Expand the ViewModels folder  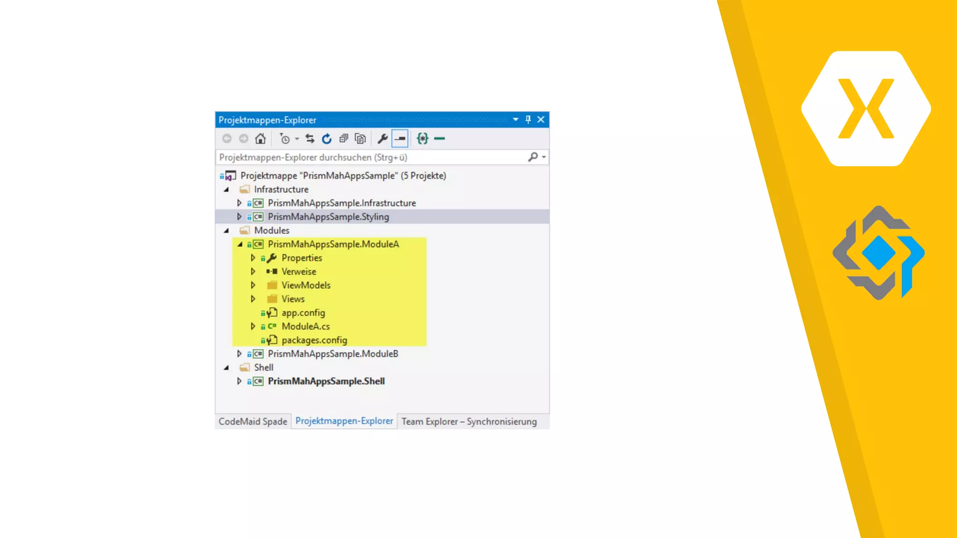tap(253, 285)
